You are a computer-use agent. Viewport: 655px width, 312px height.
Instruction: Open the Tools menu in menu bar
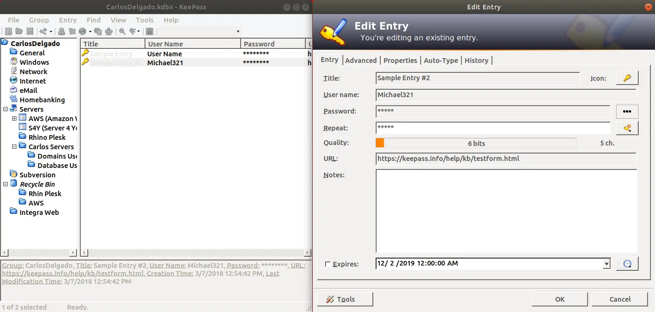(144, 20)
